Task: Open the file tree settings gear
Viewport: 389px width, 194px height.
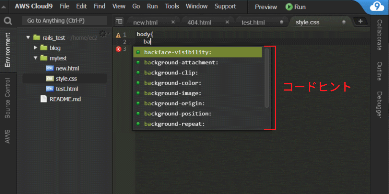Action: tap(103, 33)
